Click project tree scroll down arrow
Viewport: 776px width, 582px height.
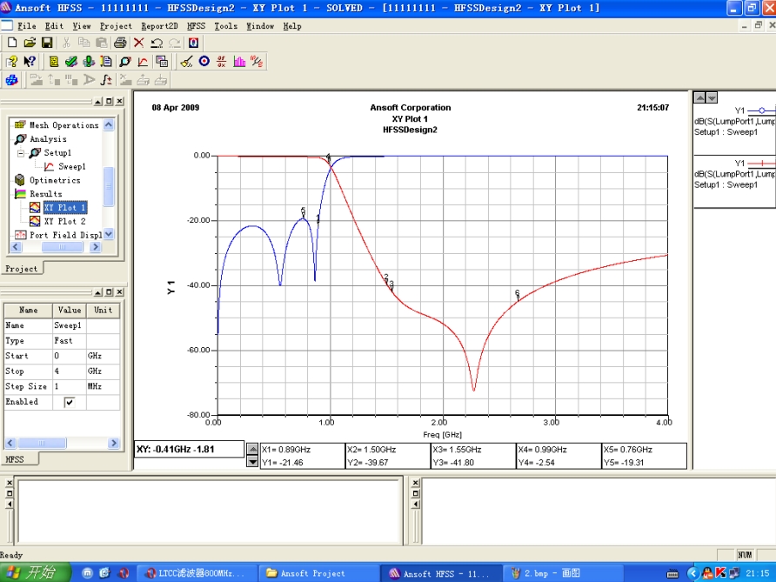tap(109, 234)
